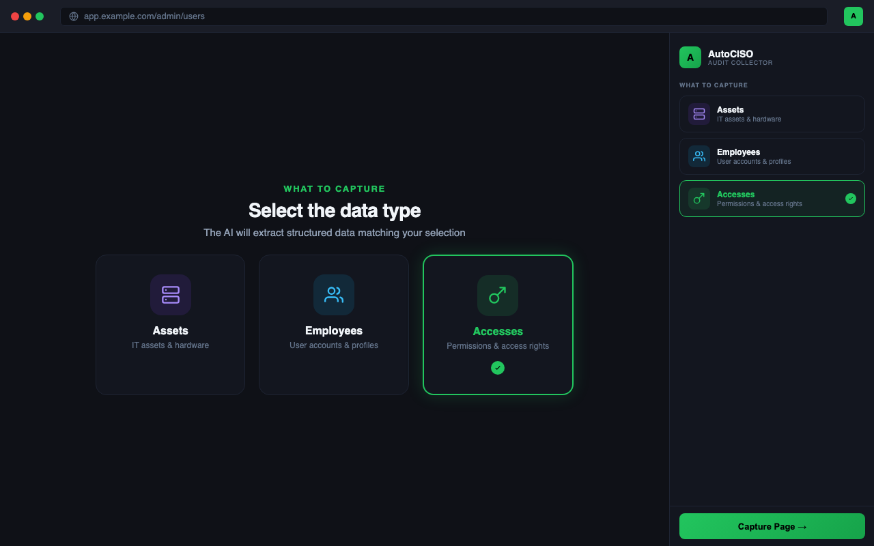874x546 pixels.
Task: Click the Employees icon in the sidebar panel
Action: coord(699,156)
